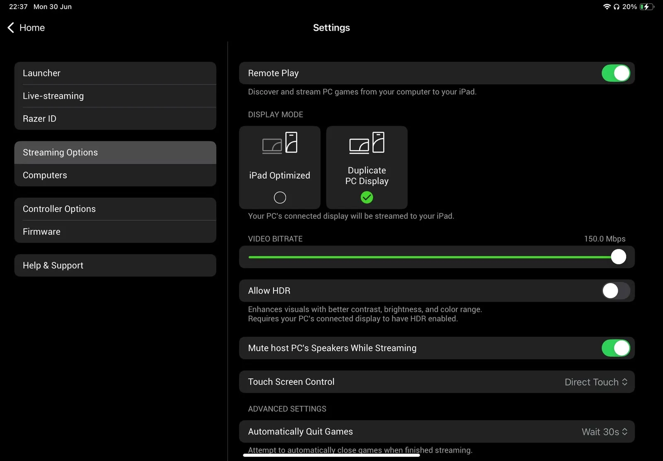
Task: Open the Razer ID page
Action: 115,119
